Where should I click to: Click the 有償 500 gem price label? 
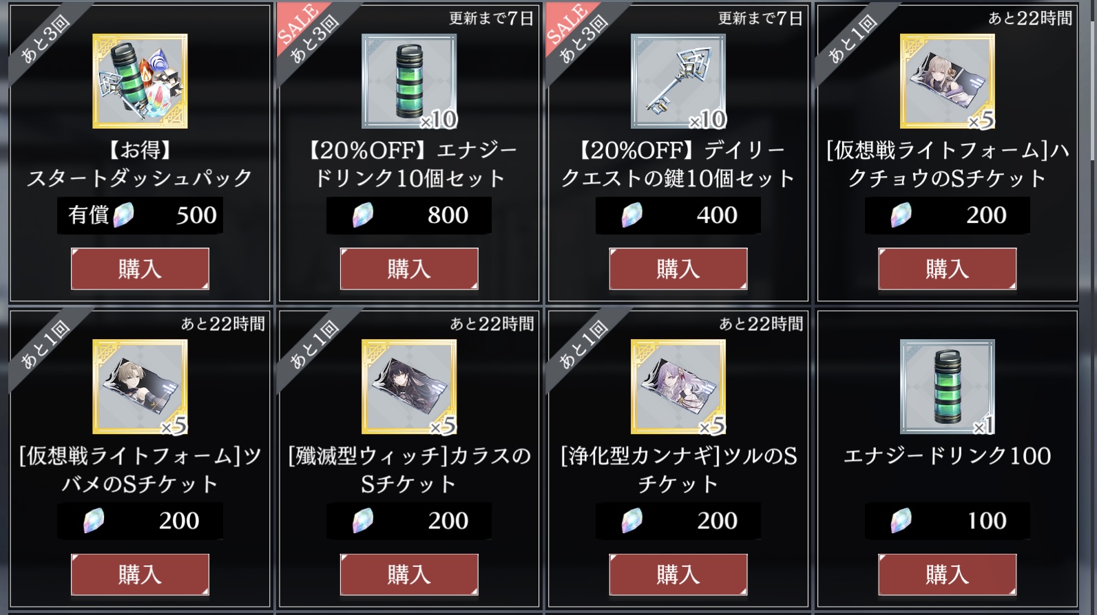(140, 215)
